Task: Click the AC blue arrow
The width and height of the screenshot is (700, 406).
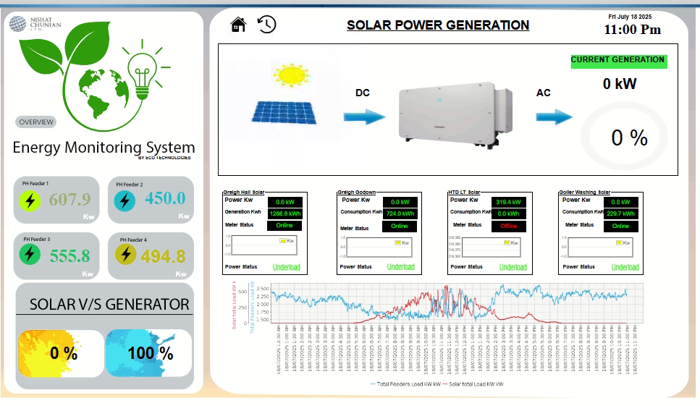Action: pyautogui.click(x=554, y=117)
